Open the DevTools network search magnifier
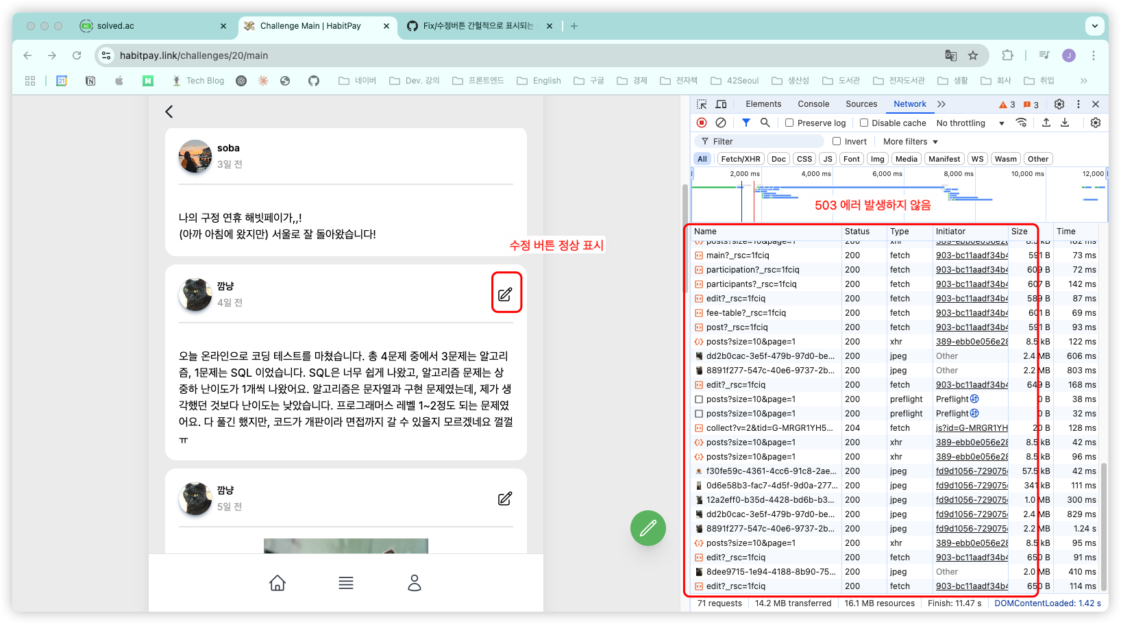Screen dimensions: 1121x624 point(765,123)
